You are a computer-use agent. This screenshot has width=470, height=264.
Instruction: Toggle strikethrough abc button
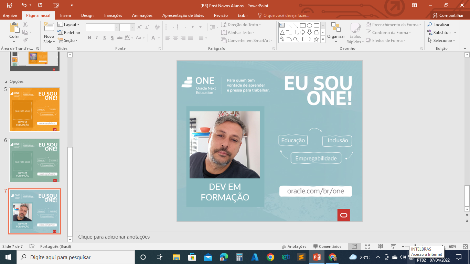[x=120, y=38]
